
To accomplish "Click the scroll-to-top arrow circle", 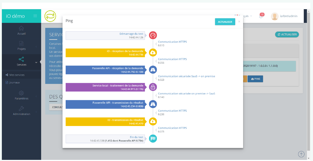I will 301,154.
